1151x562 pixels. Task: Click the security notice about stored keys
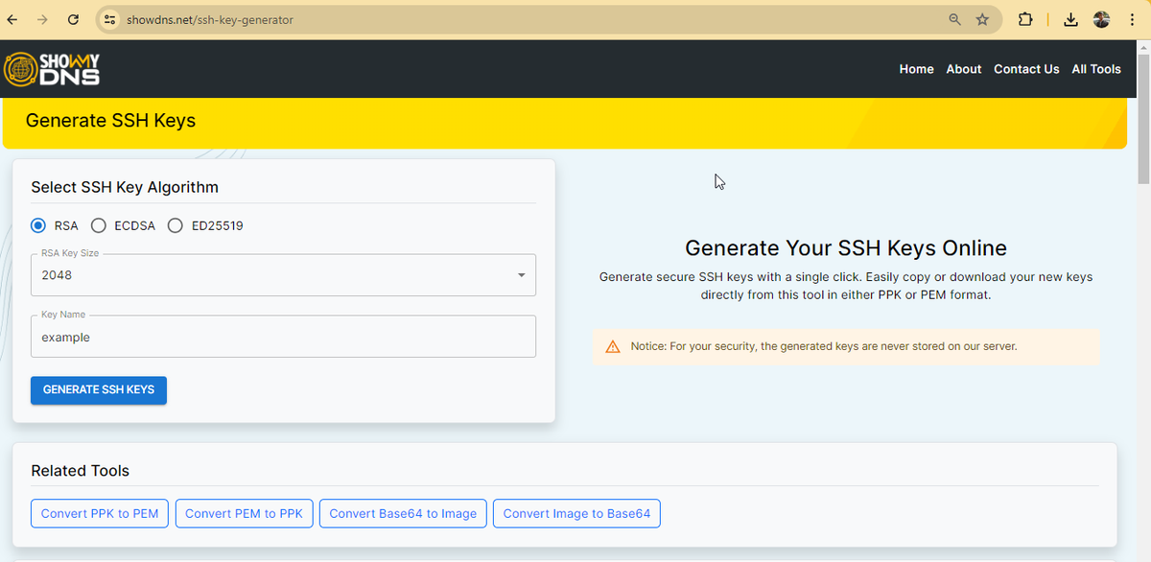(846, 346)
